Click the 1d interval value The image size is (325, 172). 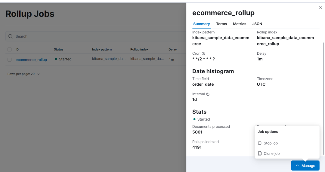coord(194,100)
